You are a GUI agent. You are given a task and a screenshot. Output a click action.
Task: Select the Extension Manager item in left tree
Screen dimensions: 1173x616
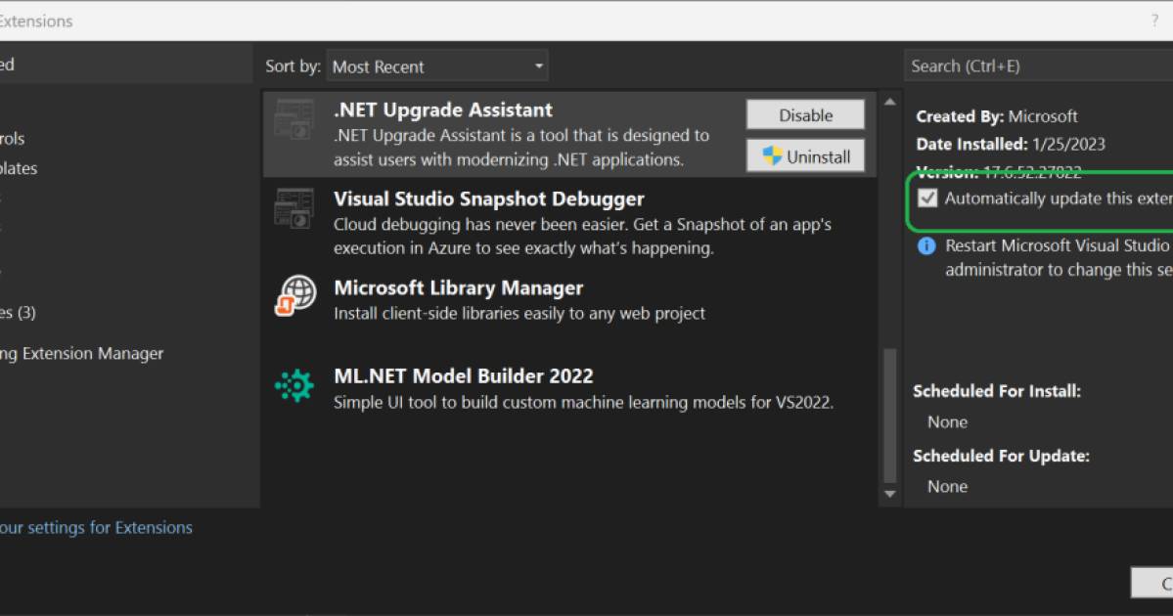coord(81,354)
